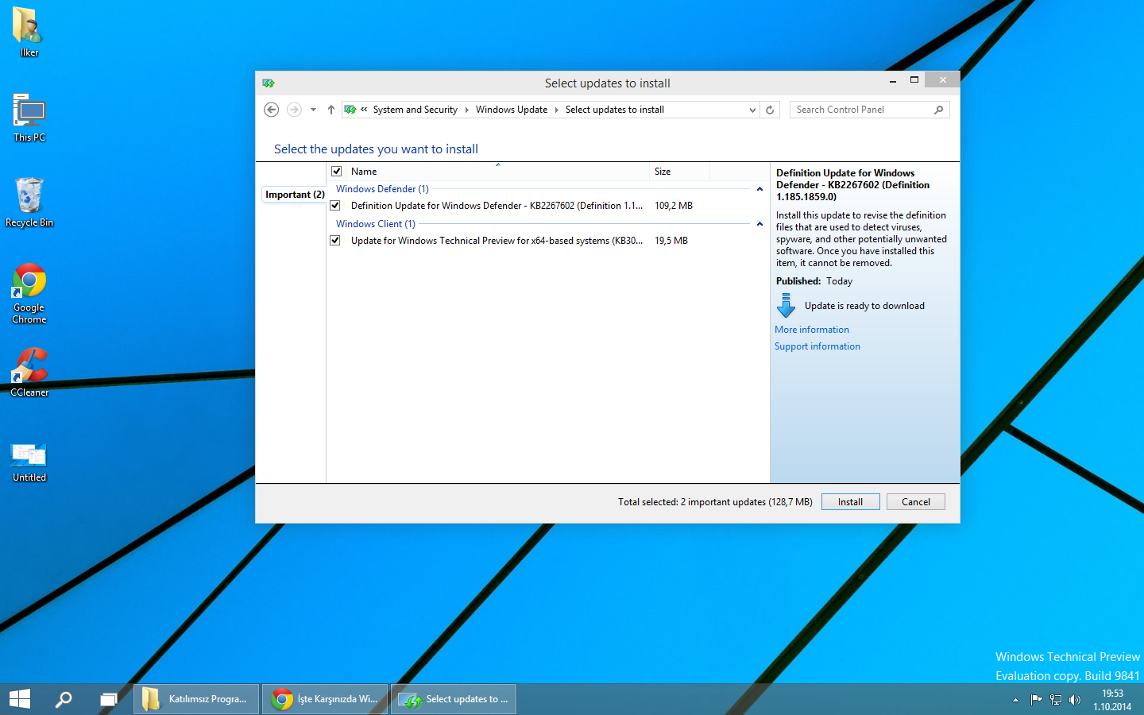Select the Untitled desktop file icon

coord(29,462)
